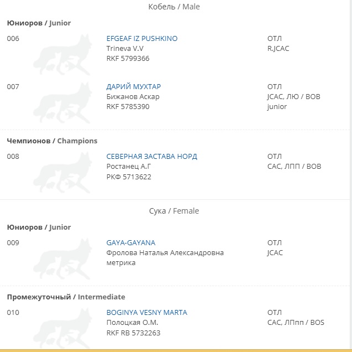The image size is (352, 352).
Task: Select the Кобель / Male section heading
Action: [174, 7]
